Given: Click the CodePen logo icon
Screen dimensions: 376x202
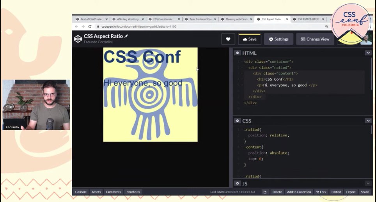Looking at the screenshot, I should point(78,39).
